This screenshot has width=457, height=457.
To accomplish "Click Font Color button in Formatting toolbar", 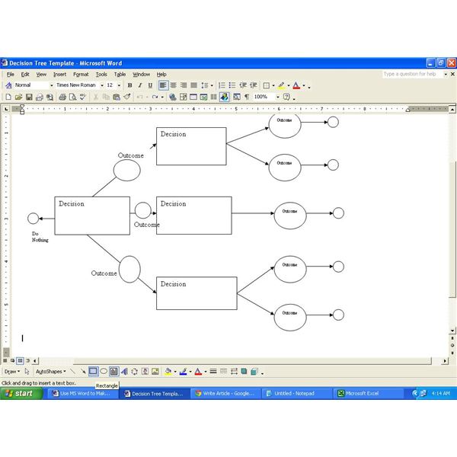I will point(296,85).
